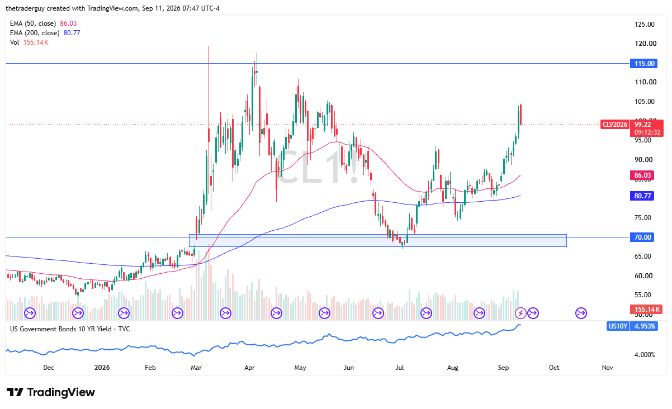Select the blue shaded support zone rectangle at 70.00
Viewport: 672px width, 409px height.
378,240
